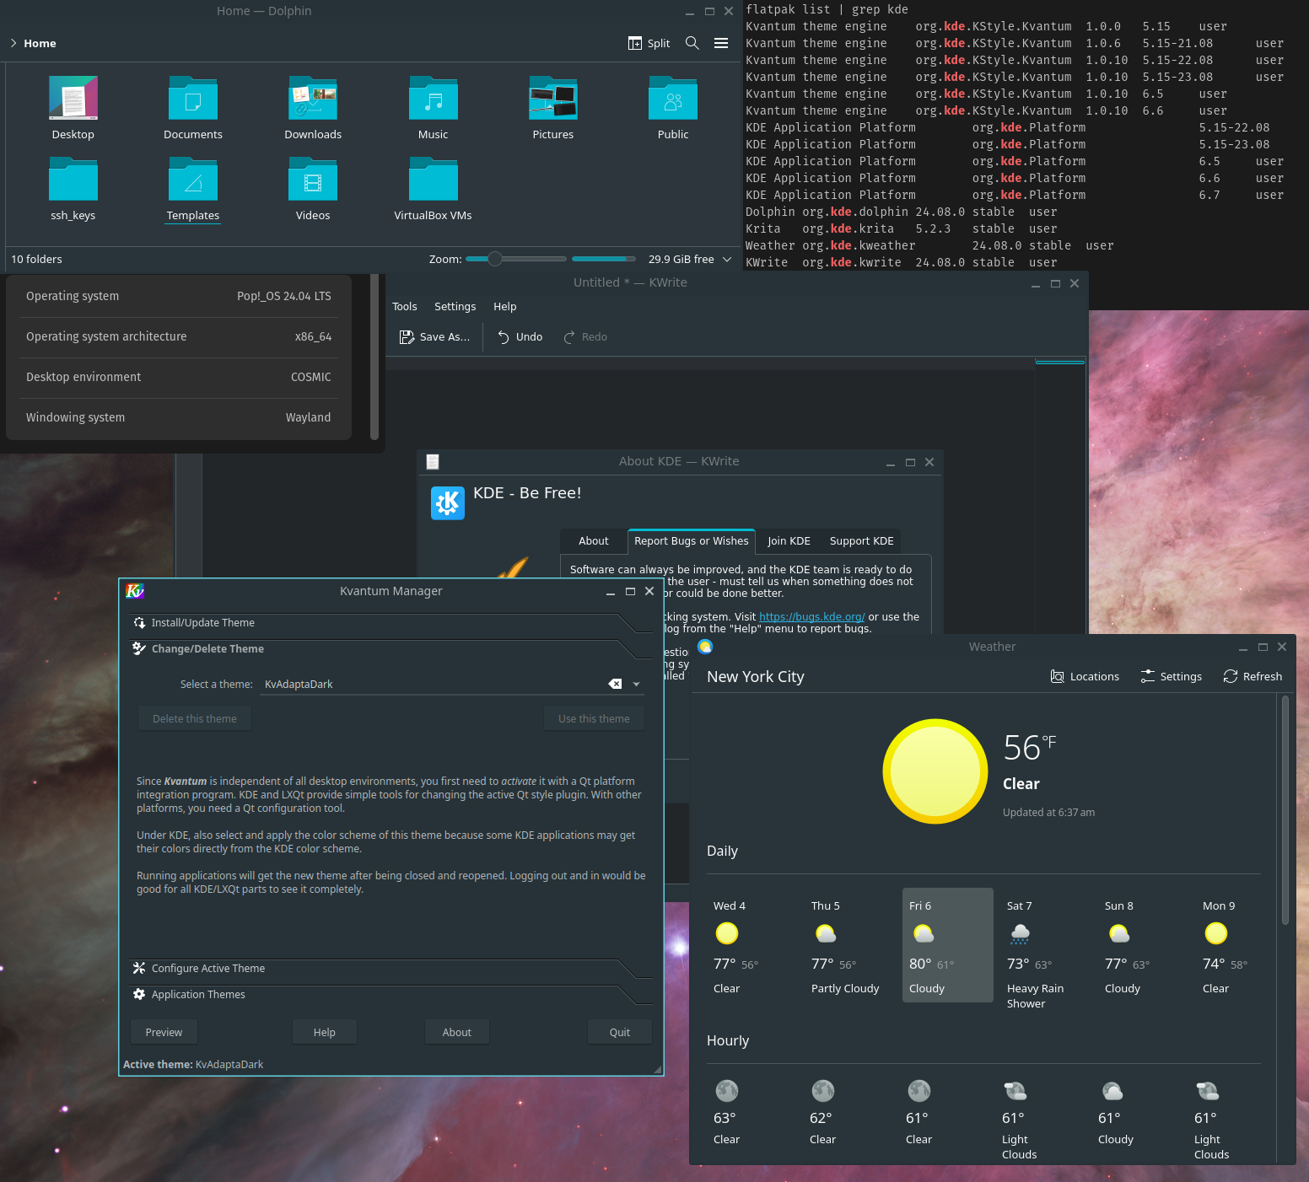The image size is (1309, 1182).
Task: Click Save As in KWrite toolbar
Action: point(434,337)
